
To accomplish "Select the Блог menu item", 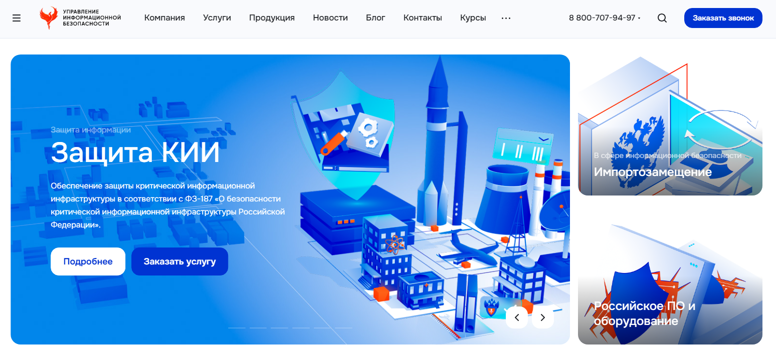I will [x=375, y=18].
